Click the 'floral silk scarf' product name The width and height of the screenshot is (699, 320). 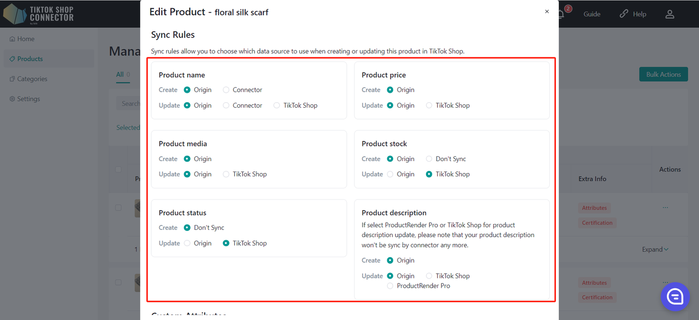[241, 13]
